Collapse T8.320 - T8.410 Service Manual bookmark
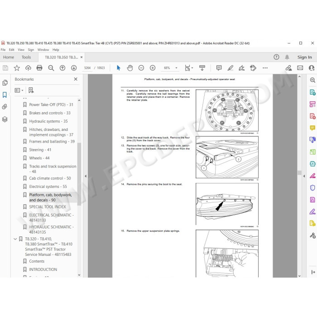Screen dimensions: 317x317 tap(15, 239)
